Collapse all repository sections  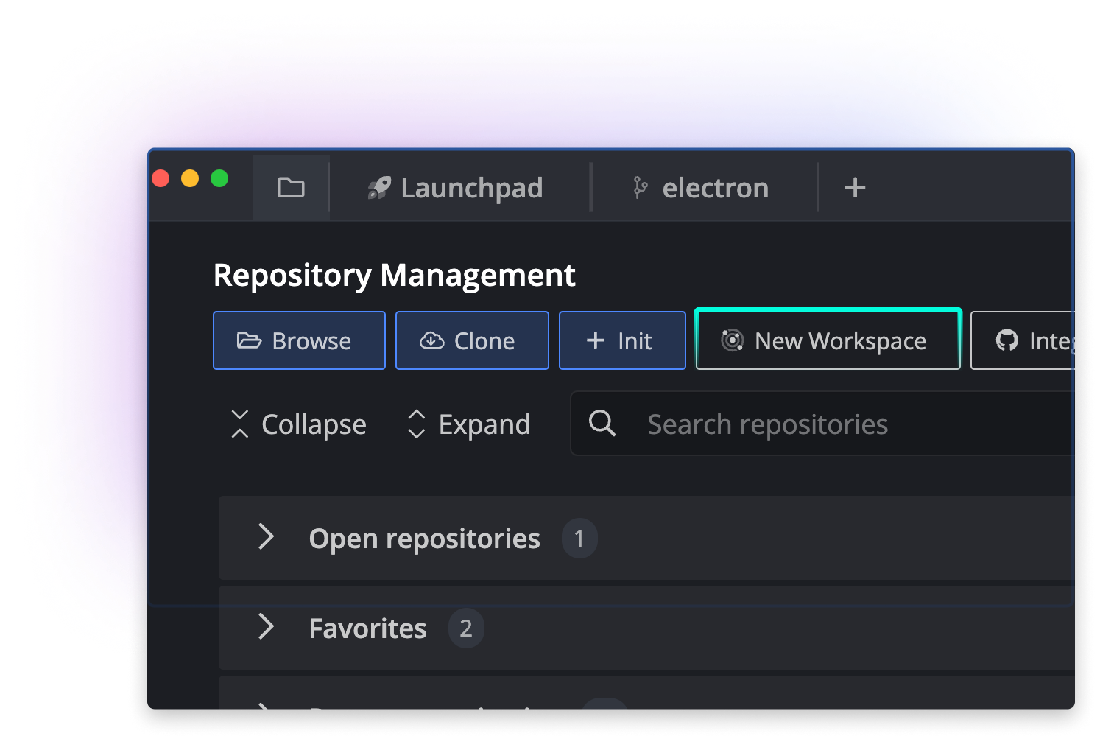tap(297, 424)
